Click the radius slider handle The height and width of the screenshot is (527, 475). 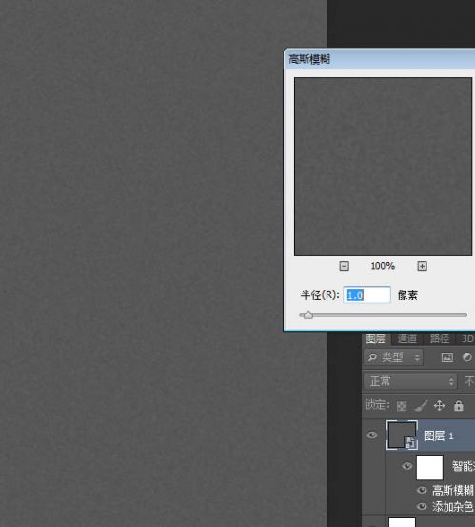click(308, 315)
